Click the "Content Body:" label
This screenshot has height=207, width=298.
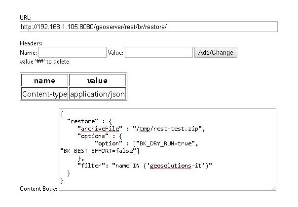point(38,188)
